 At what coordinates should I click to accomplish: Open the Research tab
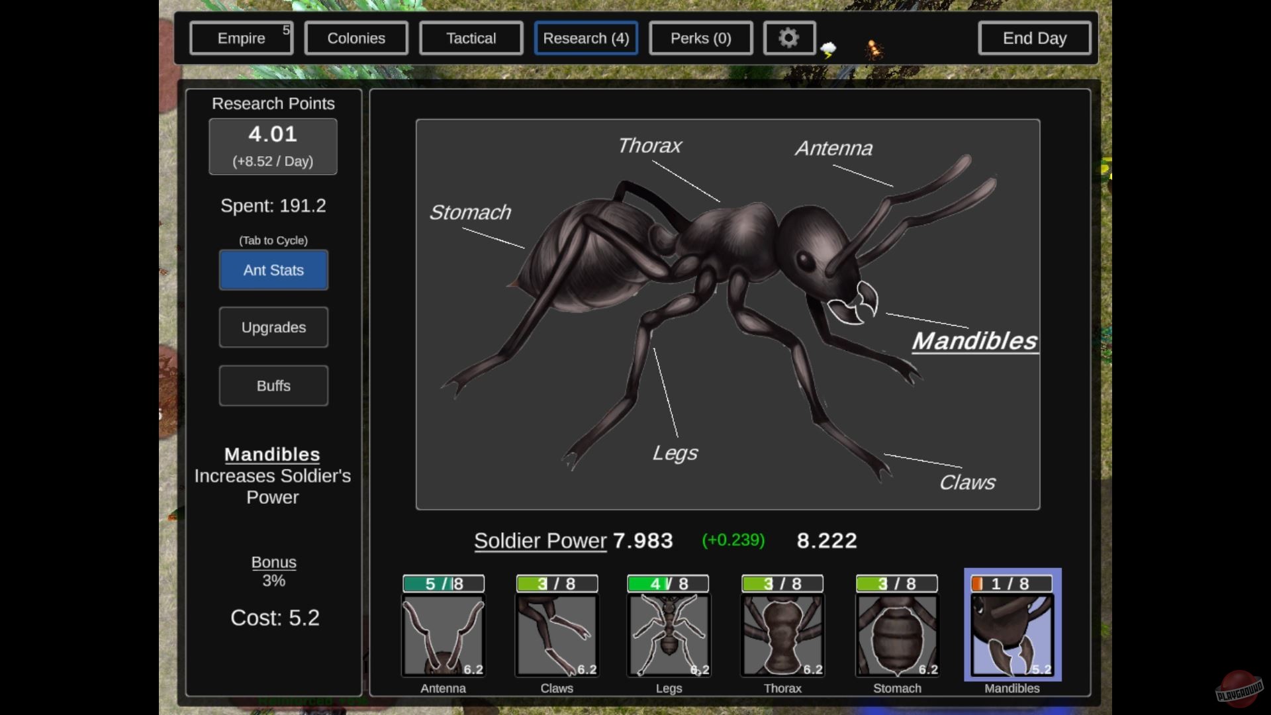tap(585, 38)
